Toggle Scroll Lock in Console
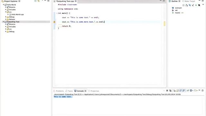This screenshot has width=206, height=116. coord(177,91)
